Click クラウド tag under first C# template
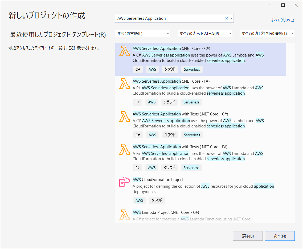 (x=170, y=69)
